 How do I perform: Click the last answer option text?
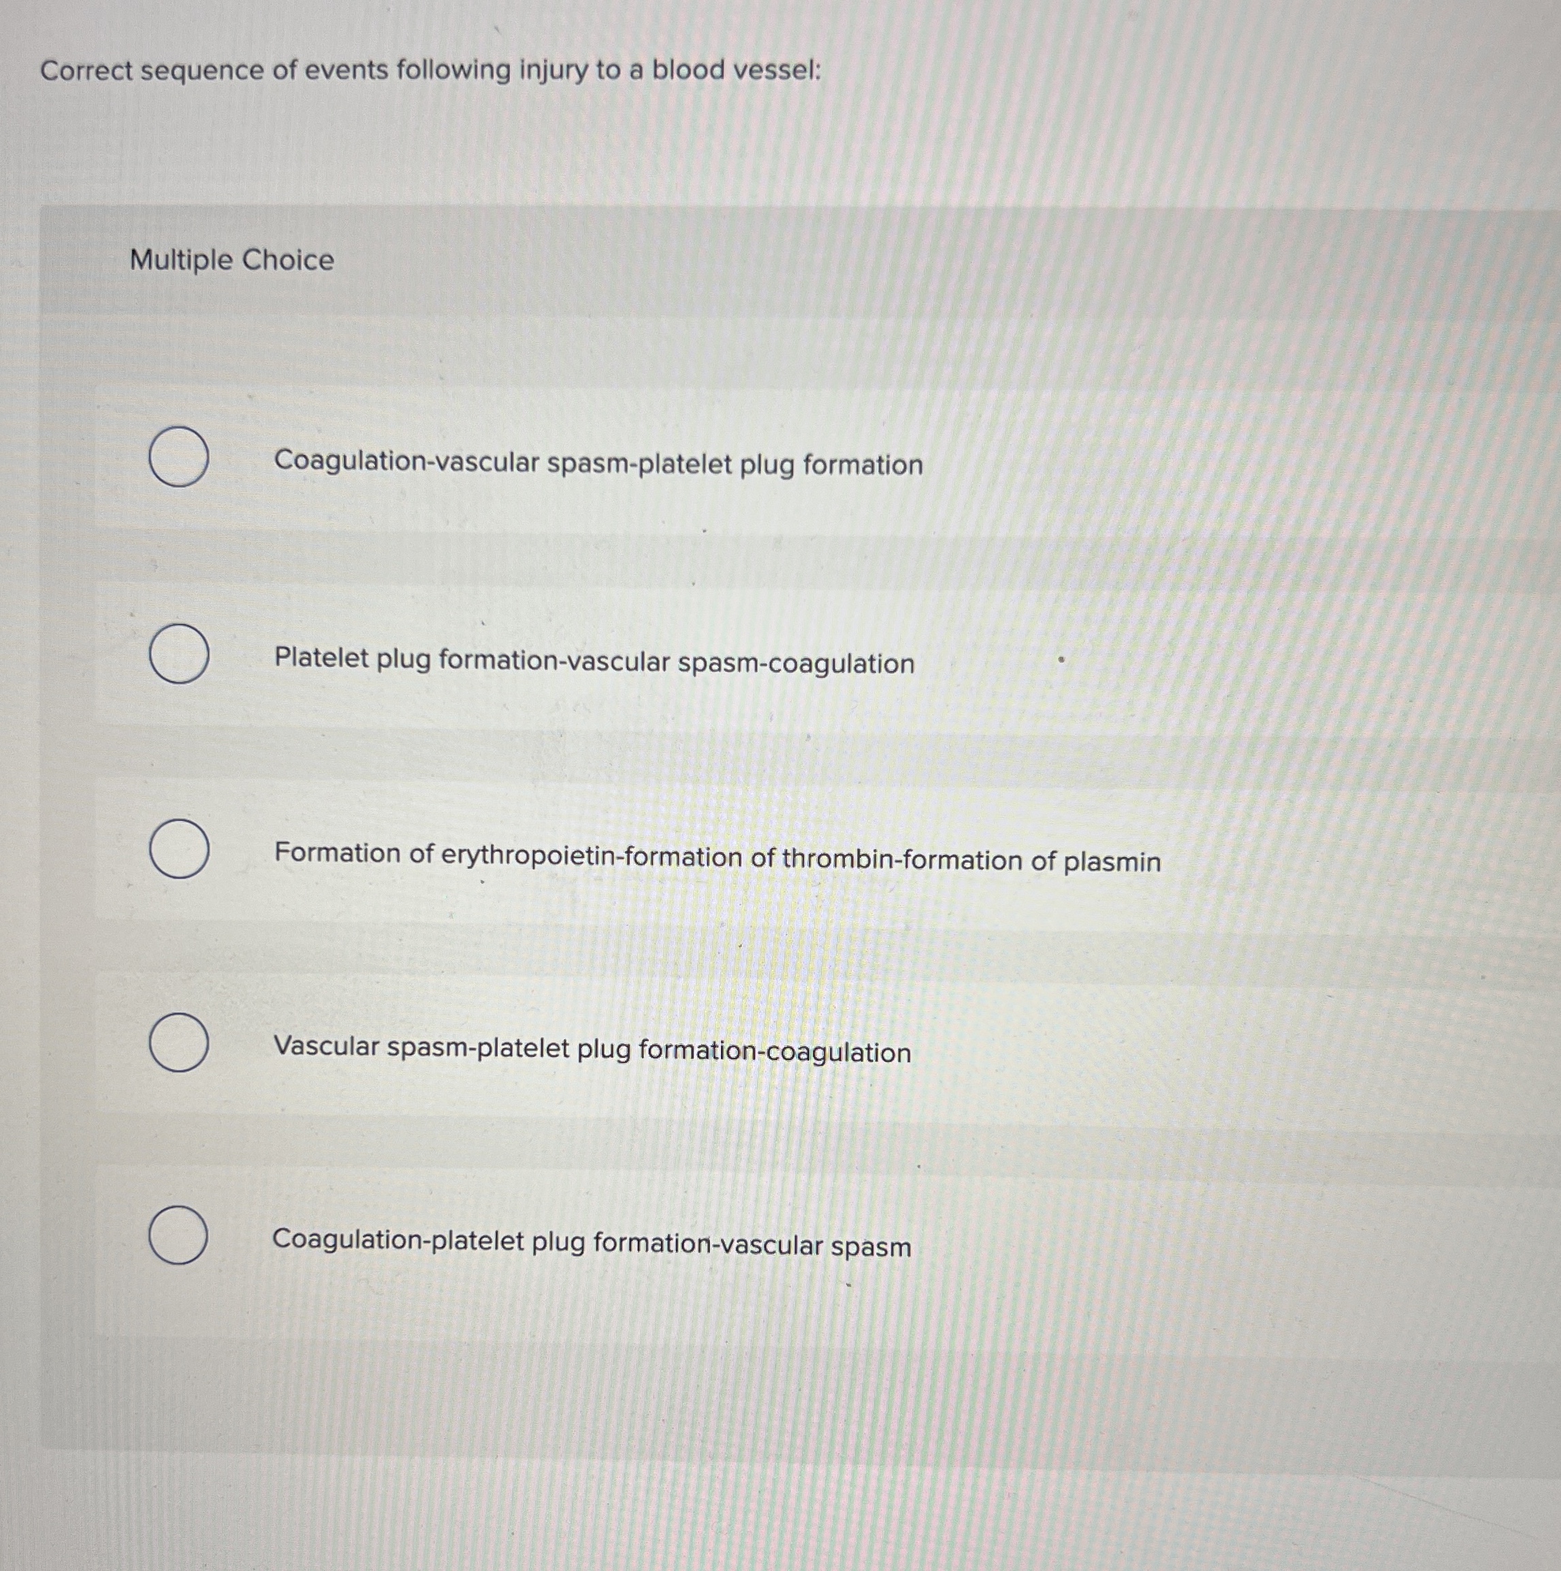(590, 1243)
